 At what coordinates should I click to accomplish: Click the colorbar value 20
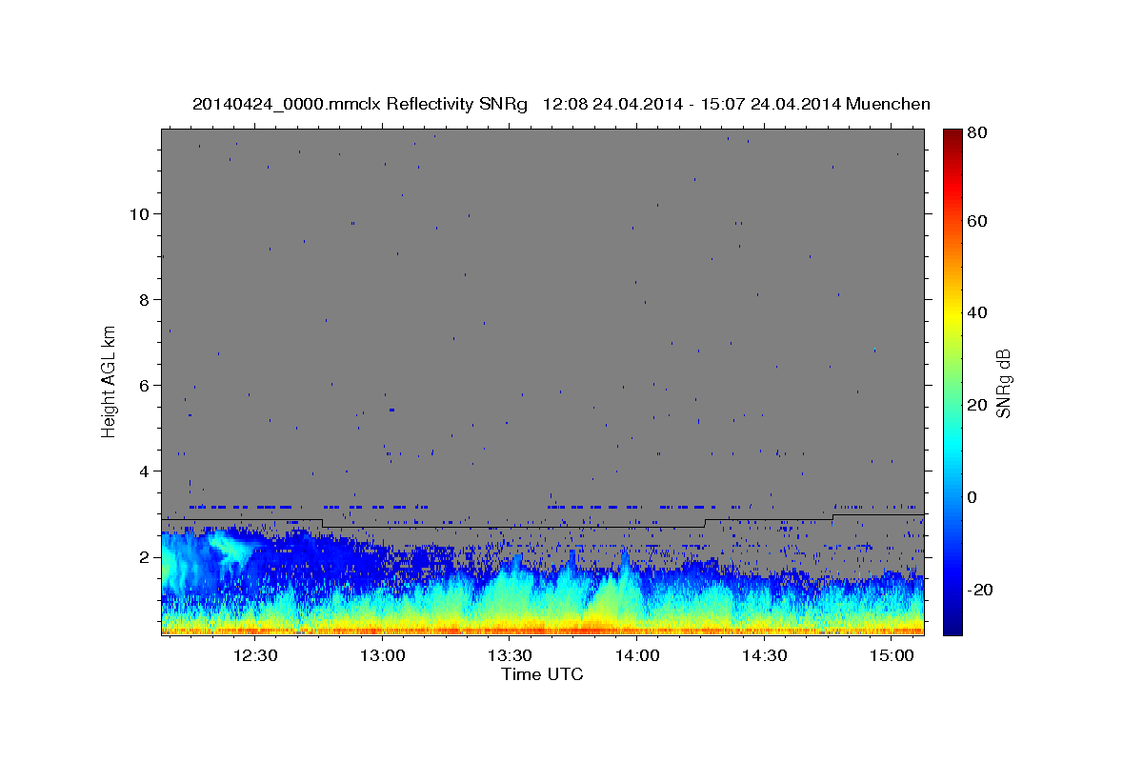[977, 405]
